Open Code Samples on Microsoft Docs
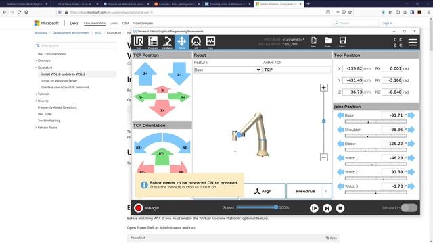433x243 pixels. (x=143, y=23)
